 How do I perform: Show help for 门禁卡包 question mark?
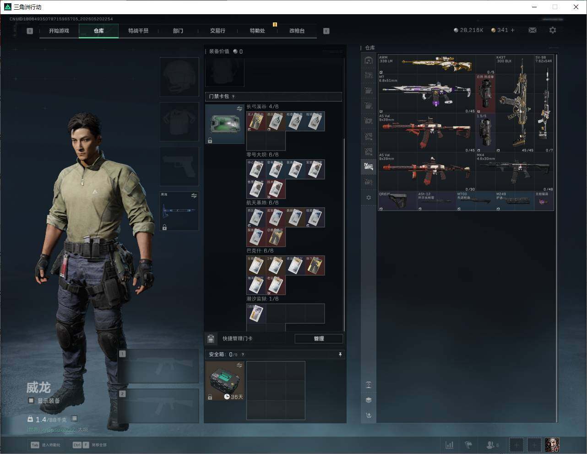pyautogui.click(x=234, y=97)
